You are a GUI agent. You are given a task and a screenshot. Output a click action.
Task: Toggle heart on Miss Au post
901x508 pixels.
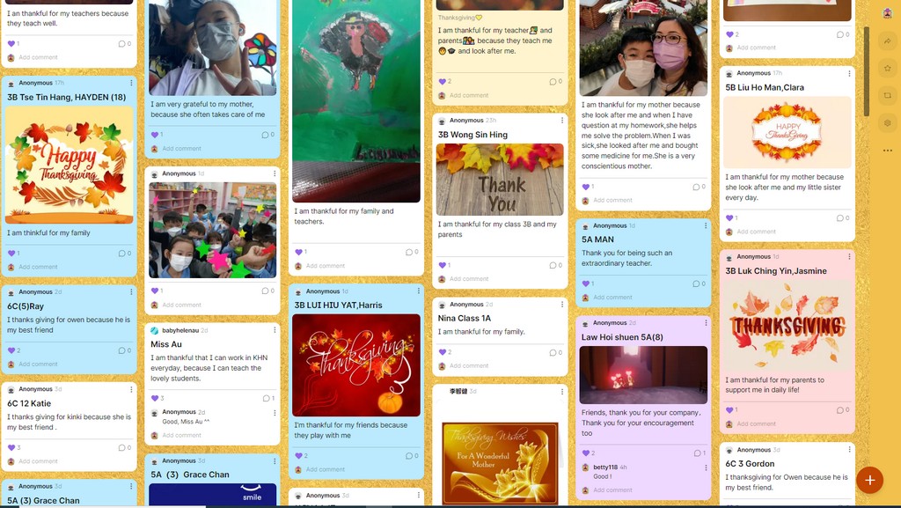pyautogui.click(x=155, y=398)
